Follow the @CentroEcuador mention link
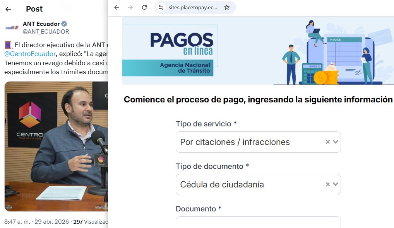394x228 pixels. coord(30,54)
